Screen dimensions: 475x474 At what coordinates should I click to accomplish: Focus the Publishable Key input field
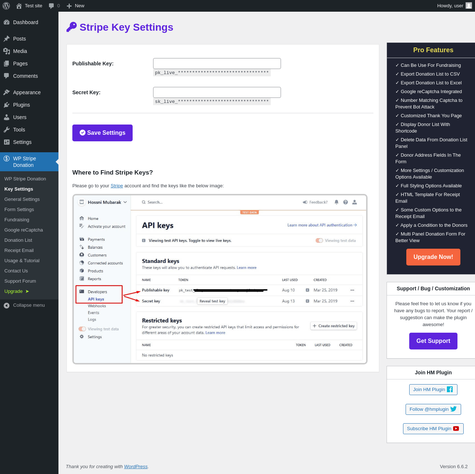click(217, 64)
